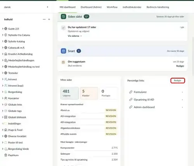Expand the Guide 2.0 tree node
The height and width of the screenshot is (166, 194).
click(3, 29)
